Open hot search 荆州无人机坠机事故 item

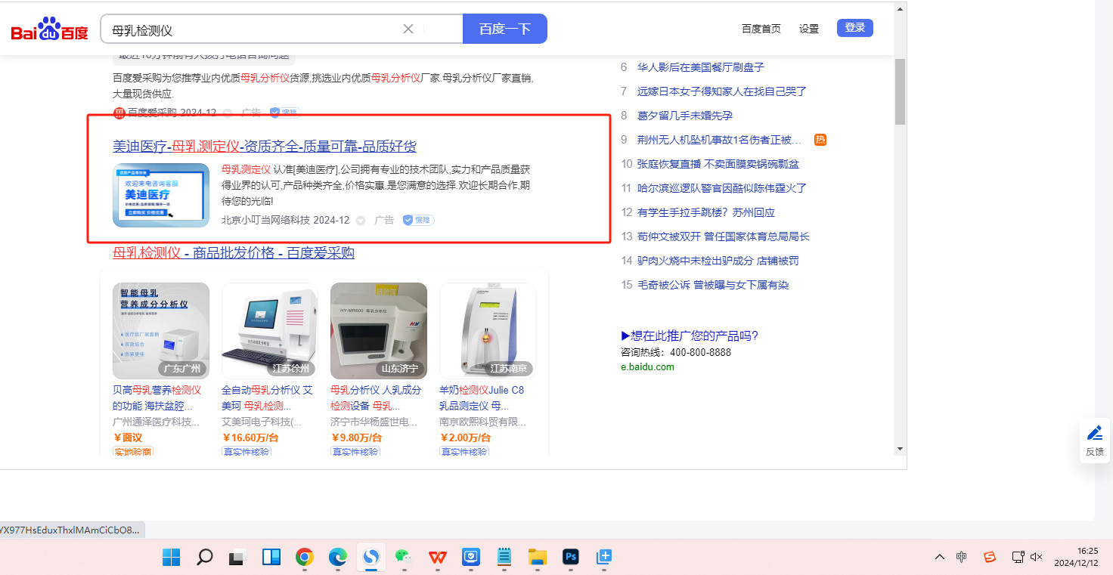(719, 140)
